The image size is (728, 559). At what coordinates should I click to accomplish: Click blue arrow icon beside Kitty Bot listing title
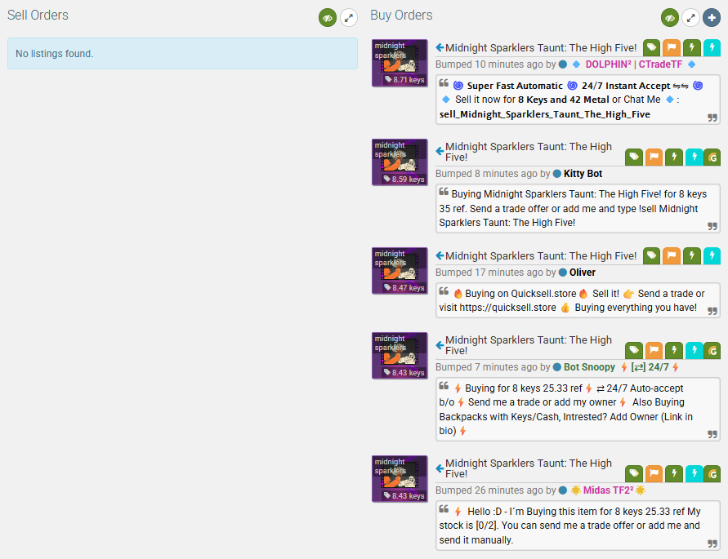click(440, 151)
